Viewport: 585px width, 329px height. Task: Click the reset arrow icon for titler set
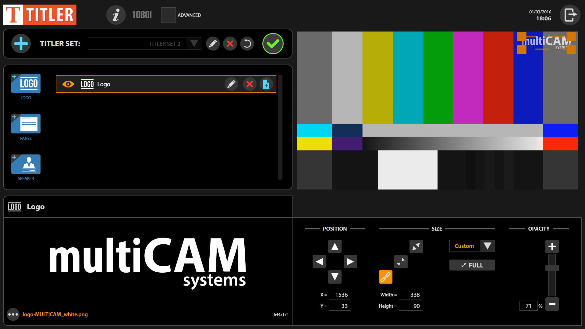pyautogui.click(x=247, y=44)
